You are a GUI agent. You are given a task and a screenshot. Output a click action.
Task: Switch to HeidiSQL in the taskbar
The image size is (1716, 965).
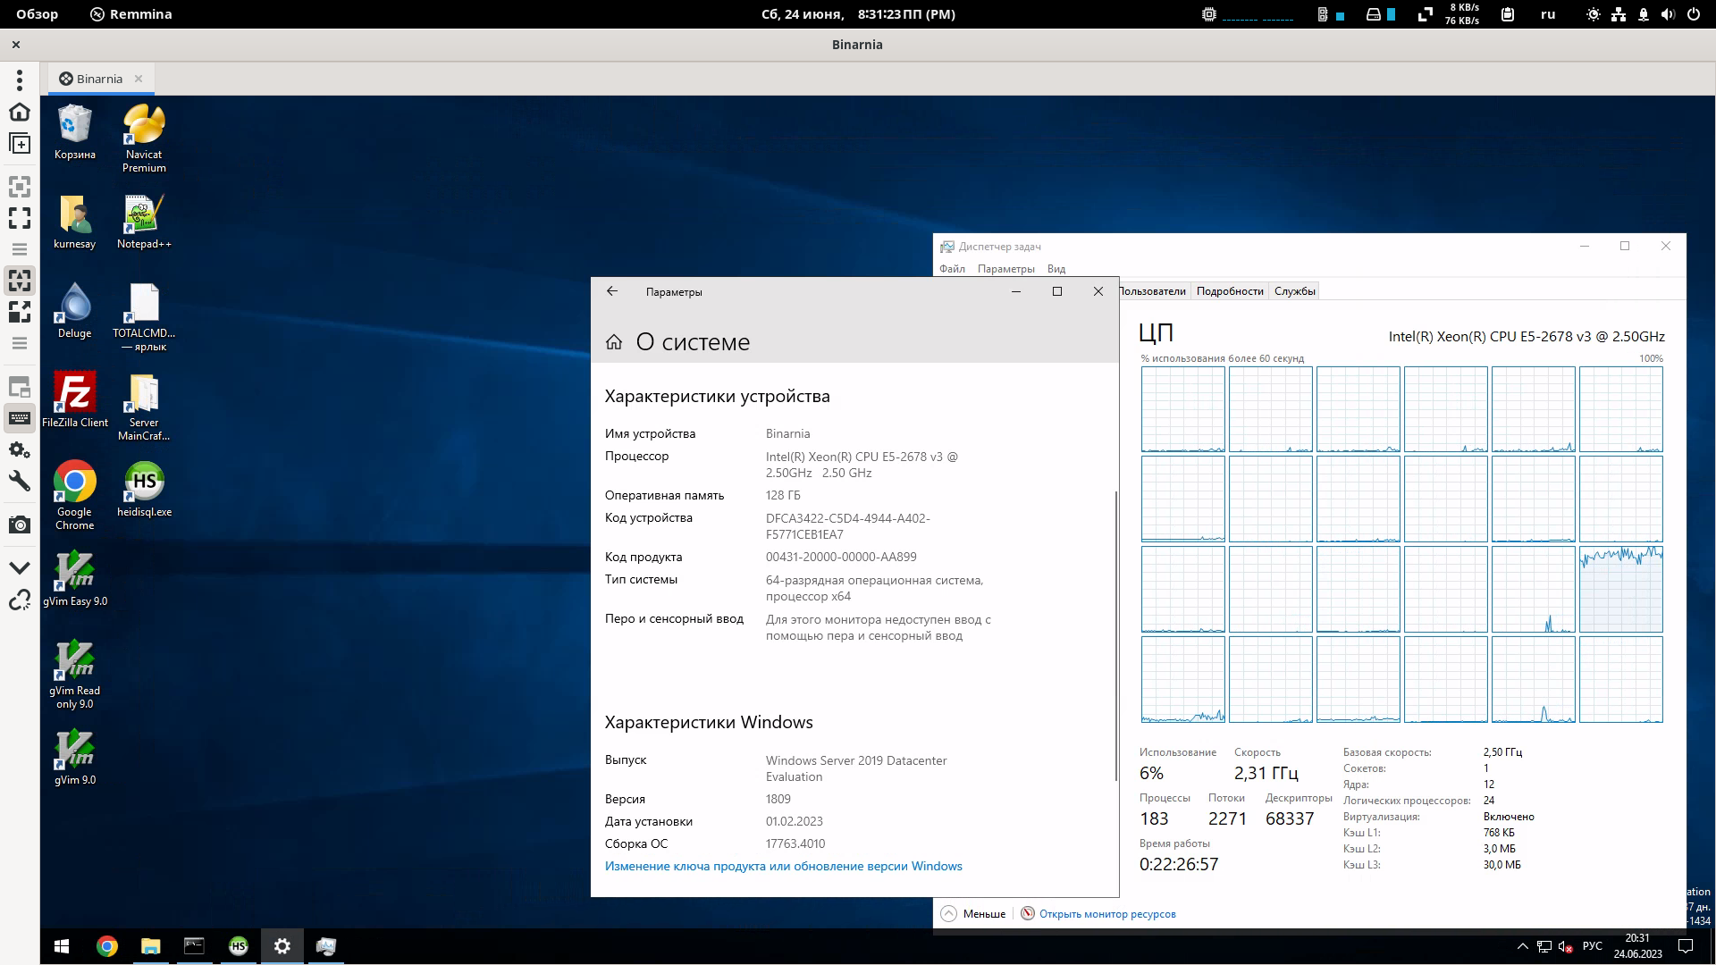pyautogui.click(x=238, y=946)
